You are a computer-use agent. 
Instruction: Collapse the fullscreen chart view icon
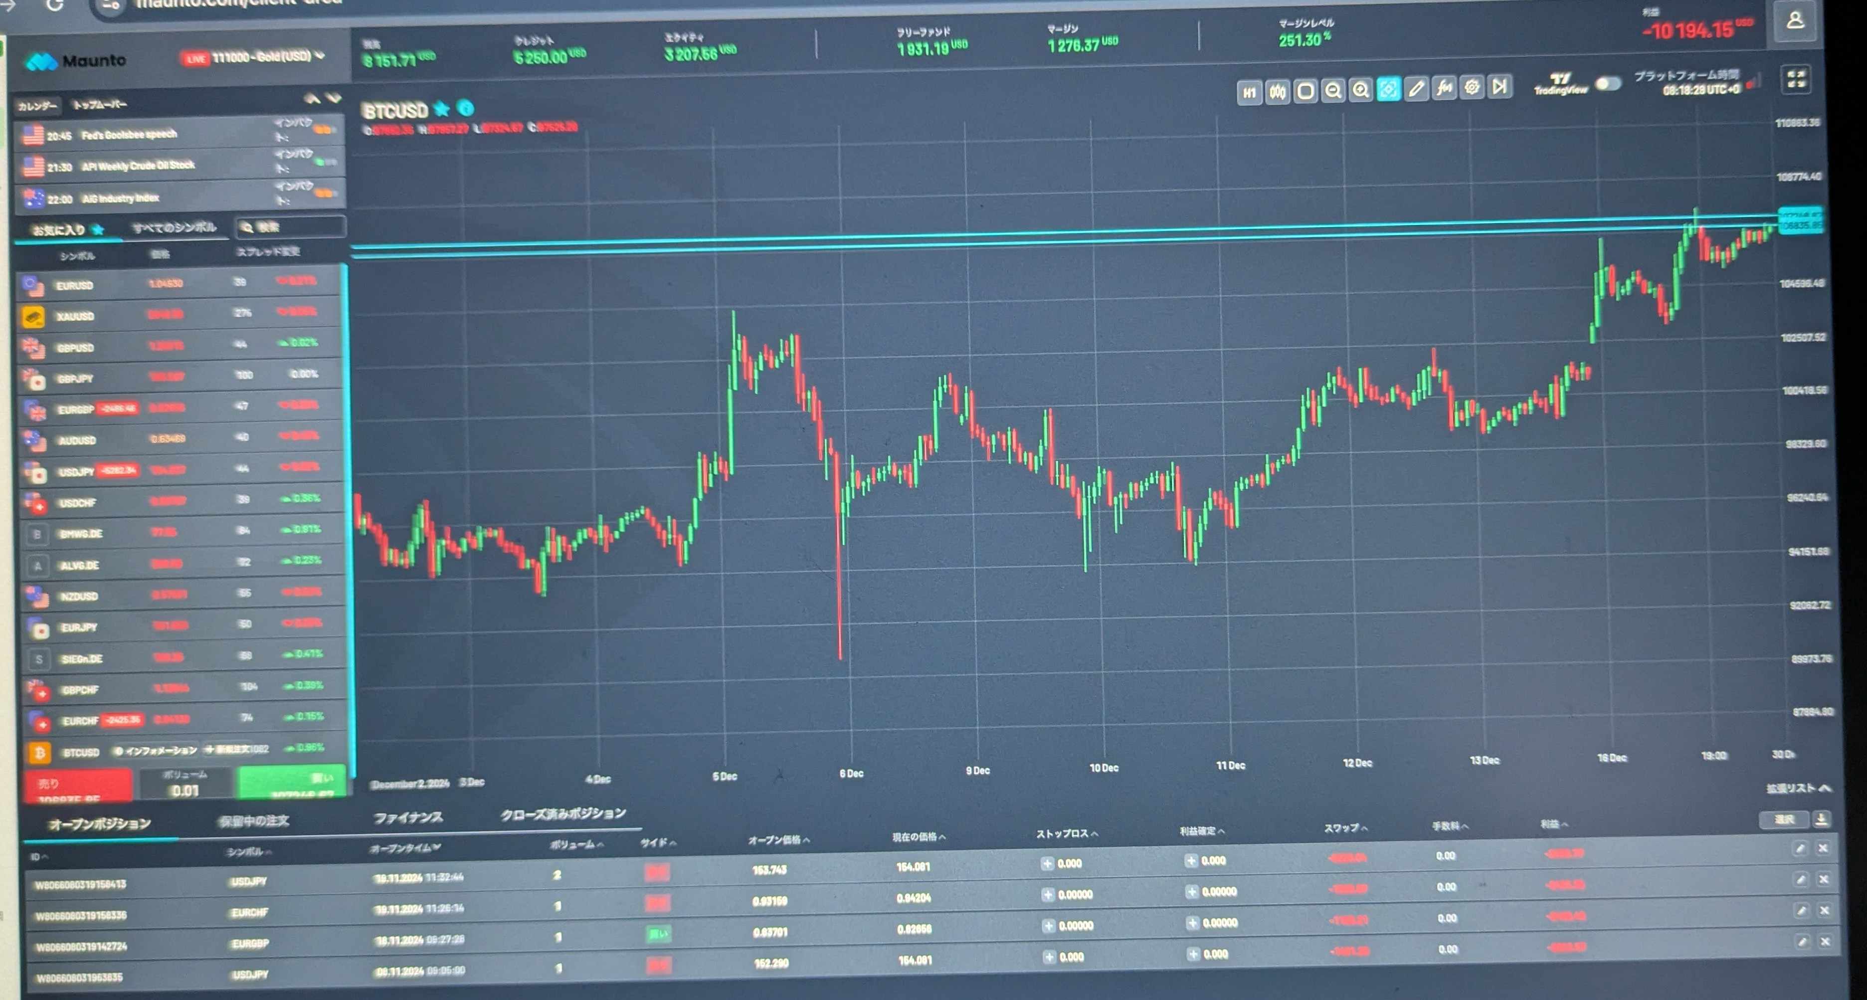point(1795,80)
